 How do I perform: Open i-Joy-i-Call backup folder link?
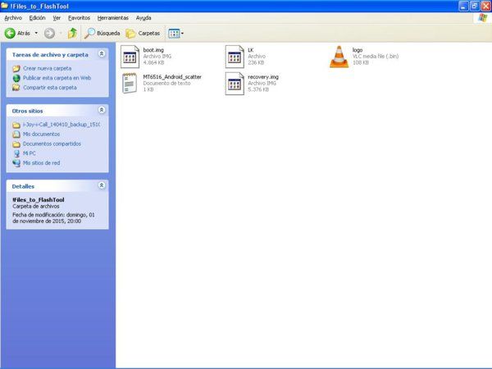pos(61,125)
